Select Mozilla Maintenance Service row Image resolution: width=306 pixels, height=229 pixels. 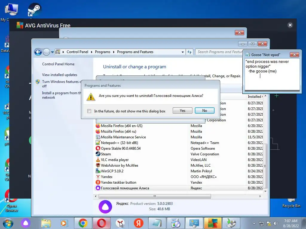pos(178,137)
